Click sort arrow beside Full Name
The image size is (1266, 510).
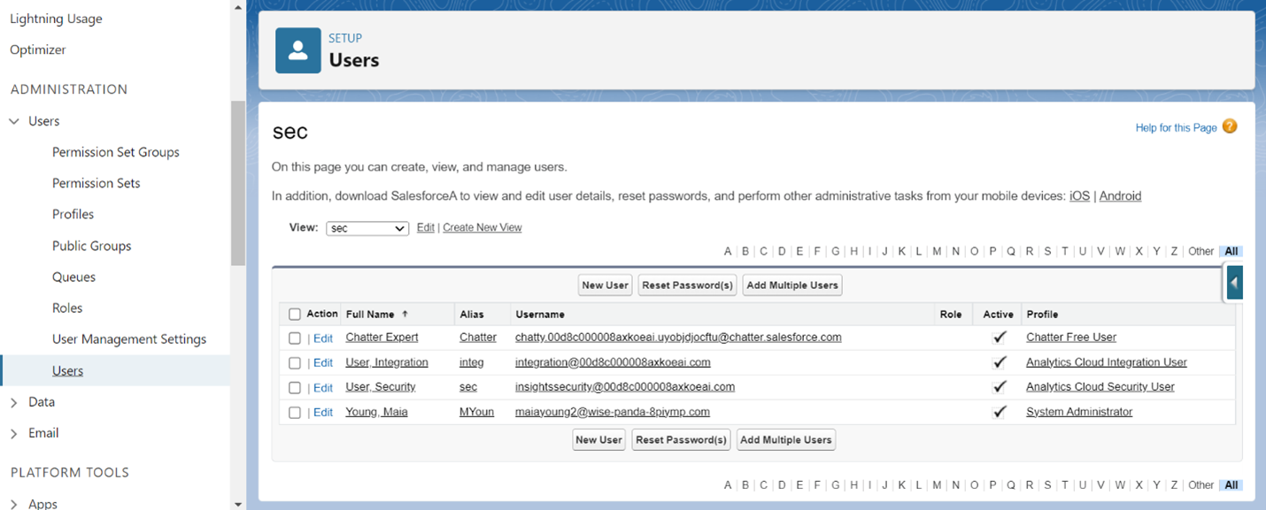coord(405,314)
